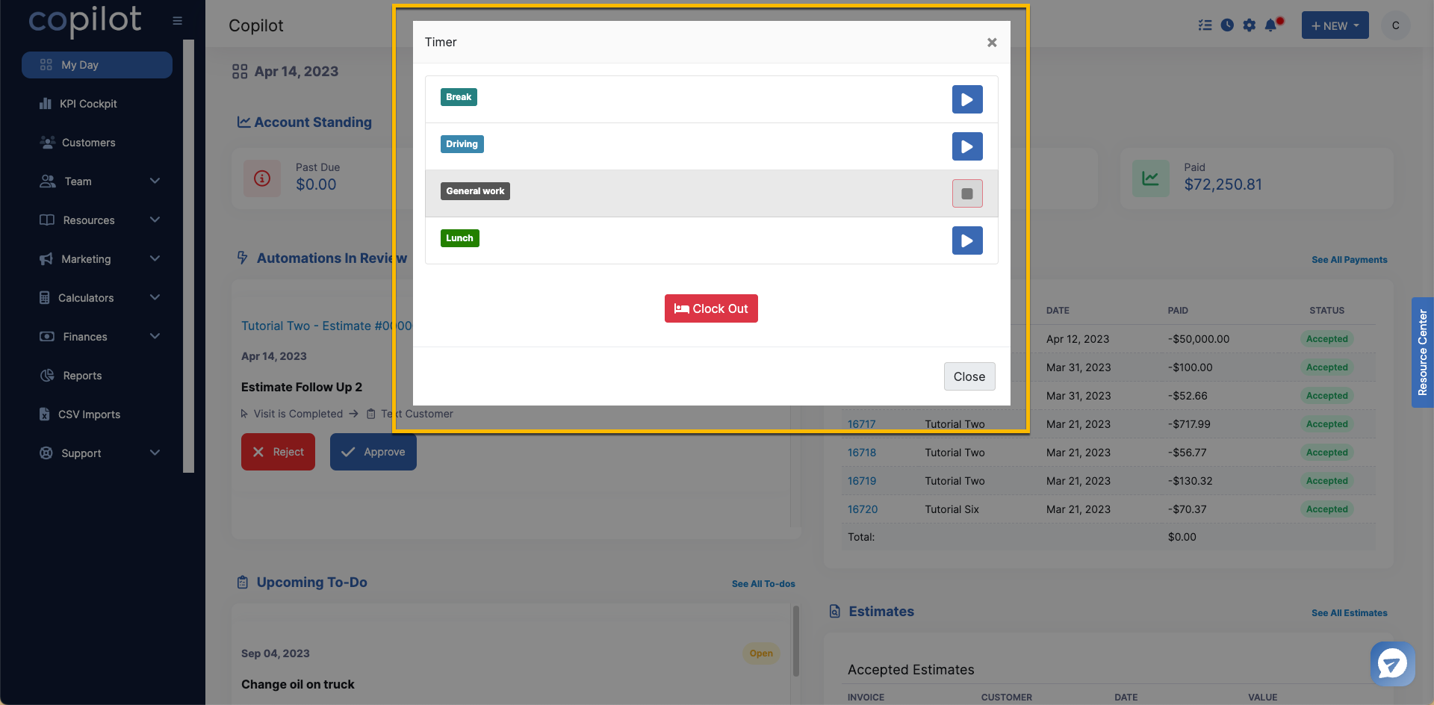Click the Automations In Review bolt icon
Image resolution: width=1434 pixels, height=705 pixels.
243,258
